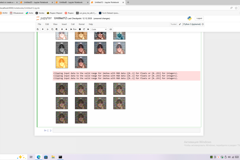Close the Untitled23 browser tab
Viewport: 240px width, 160px height.
pyautogui.click(x=52, y=2)
